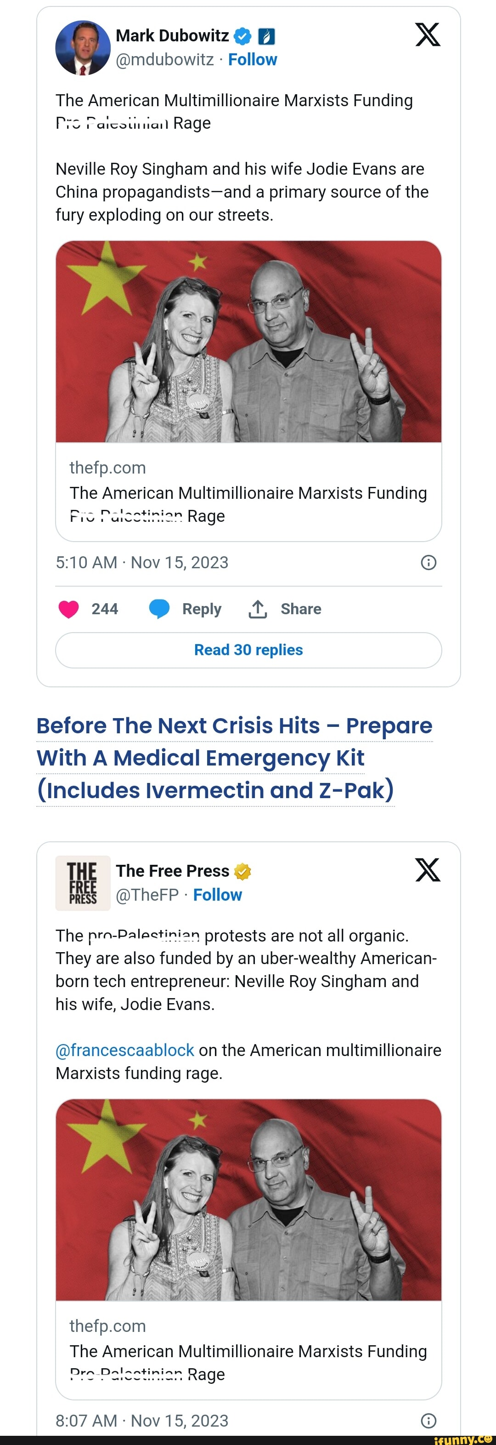Click the affiliation badge next to Dubowitz name

pyautogui.click(x=266, y=36)
